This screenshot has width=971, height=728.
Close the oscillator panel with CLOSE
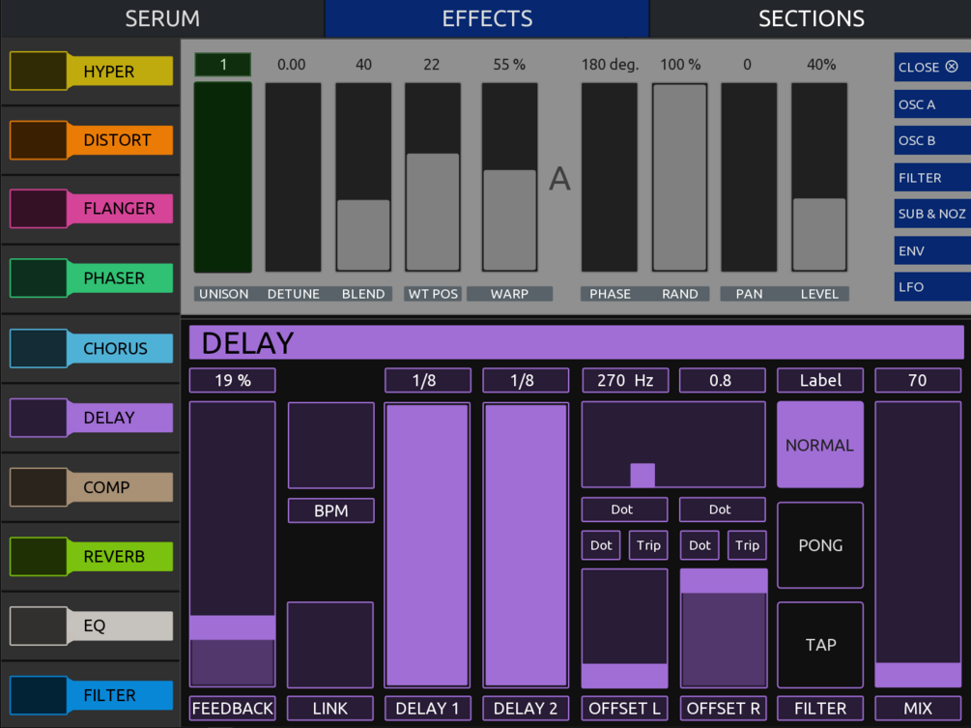(932, 67)
